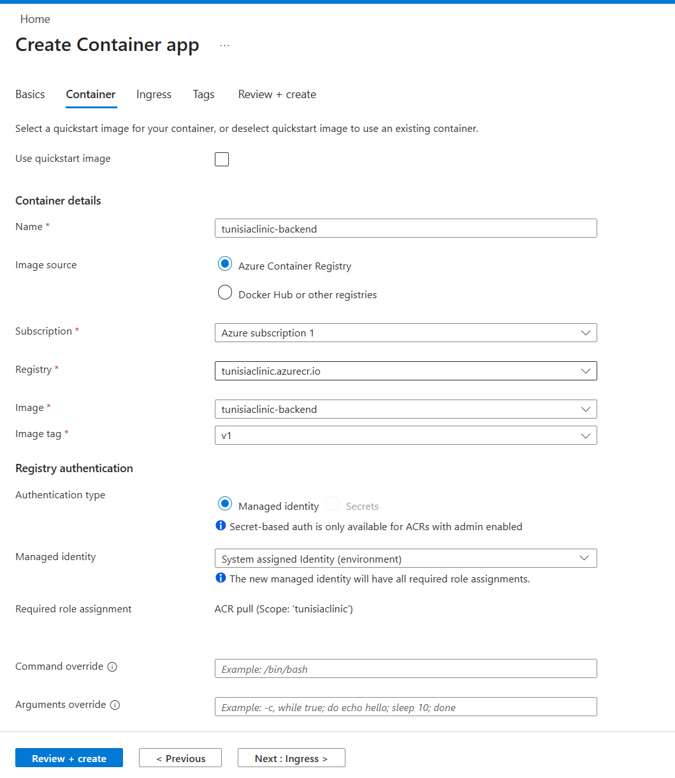Navigate back with the Home link
The image size is (675, 778).
tap(35, 19)
